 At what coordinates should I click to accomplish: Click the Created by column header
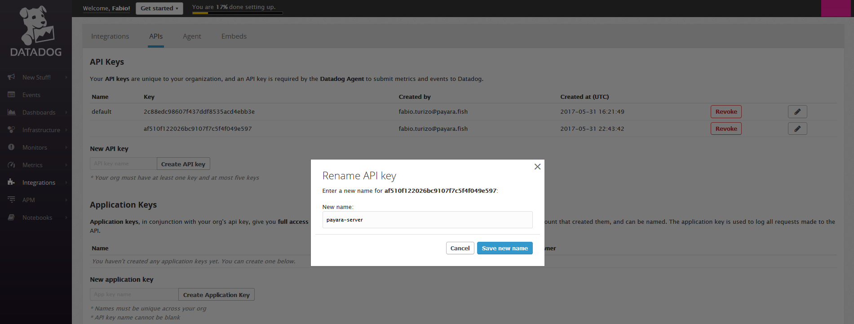click(415, 97)
